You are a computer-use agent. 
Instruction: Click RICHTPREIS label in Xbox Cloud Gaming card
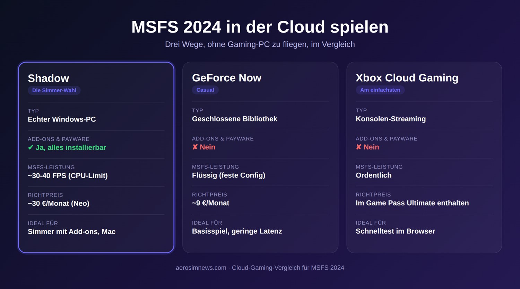coord(373,195)
